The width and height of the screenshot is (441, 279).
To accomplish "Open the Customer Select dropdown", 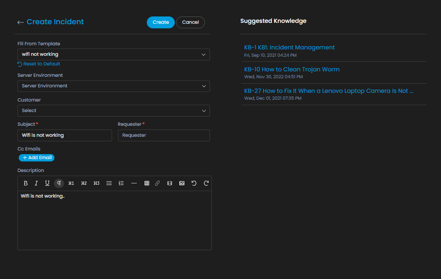I will pyautogui.click(x=113, y=111).
